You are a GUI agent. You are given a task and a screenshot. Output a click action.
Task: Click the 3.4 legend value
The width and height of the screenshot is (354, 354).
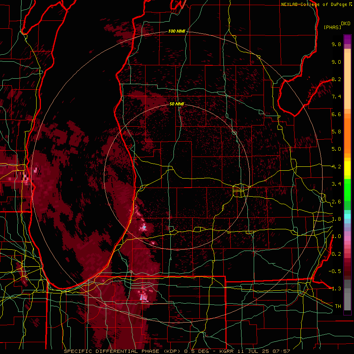click(x=336, y=184)
